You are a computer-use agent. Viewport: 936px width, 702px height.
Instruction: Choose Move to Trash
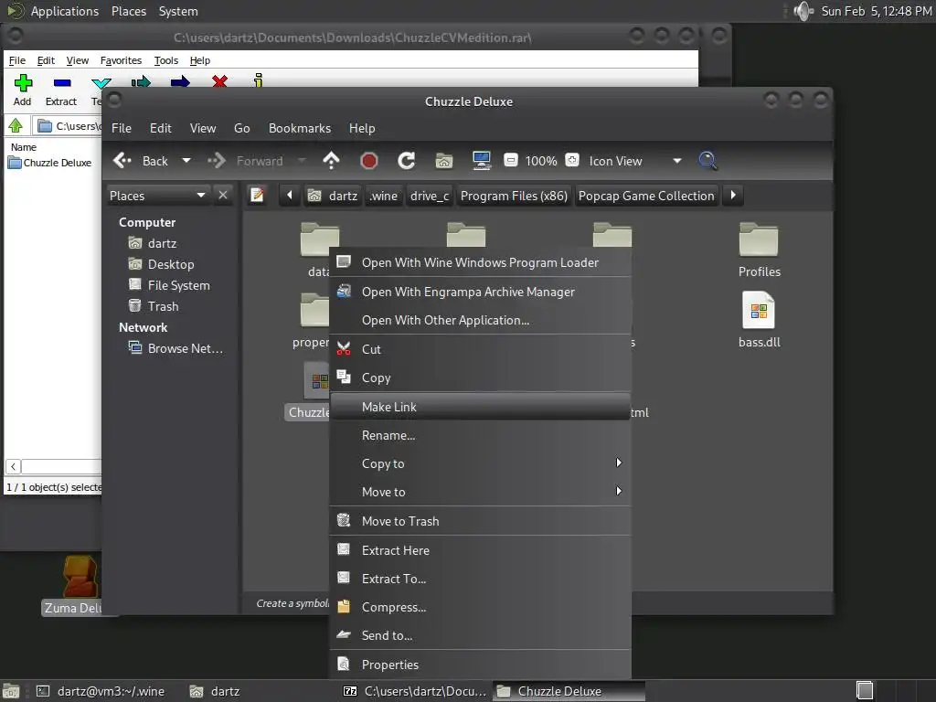pos(481,521)
